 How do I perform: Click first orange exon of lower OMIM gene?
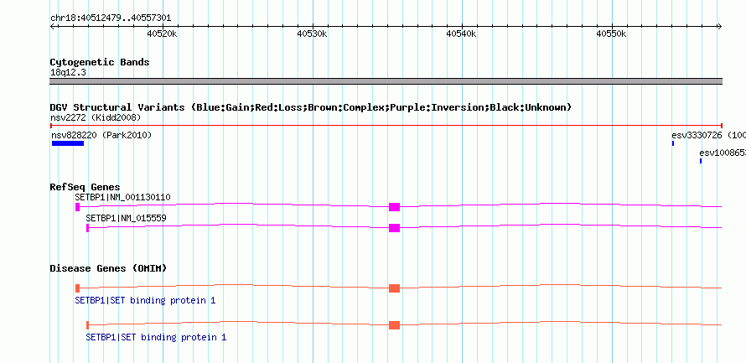point(87,325)
